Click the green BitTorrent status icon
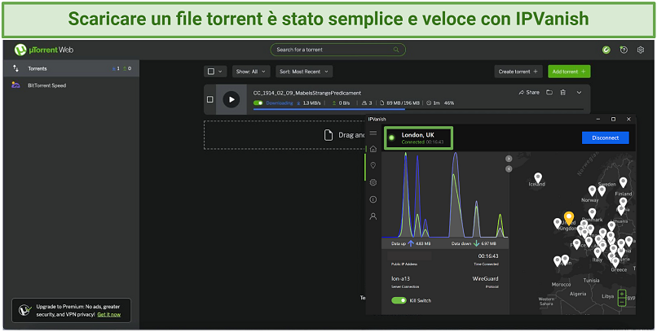Screen dimensions: 657x332 tap(606, 50)
